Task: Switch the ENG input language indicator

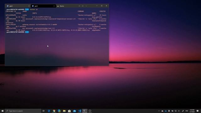Action: click(x=187, y=111)
